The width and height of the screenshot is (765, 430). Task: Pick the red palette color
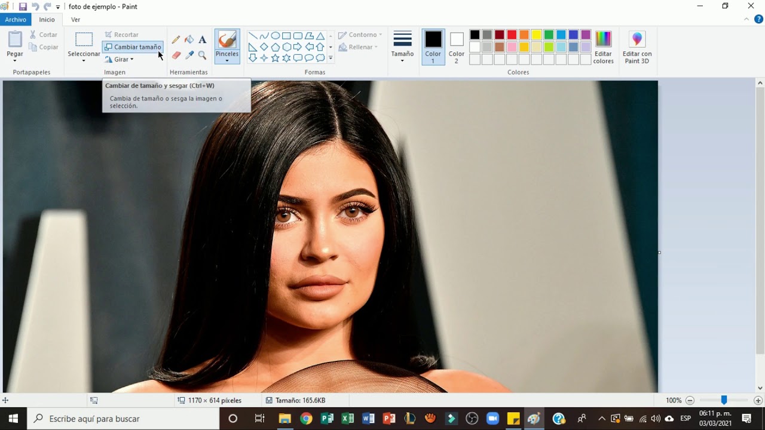pos(512,35)
